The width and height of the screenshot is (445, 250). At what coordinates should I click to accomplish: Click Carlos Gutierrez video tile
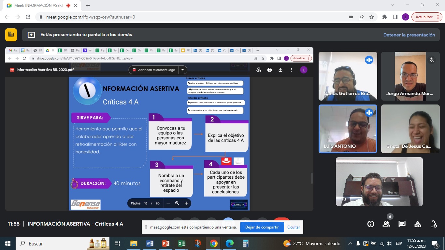tap(348, 76)
